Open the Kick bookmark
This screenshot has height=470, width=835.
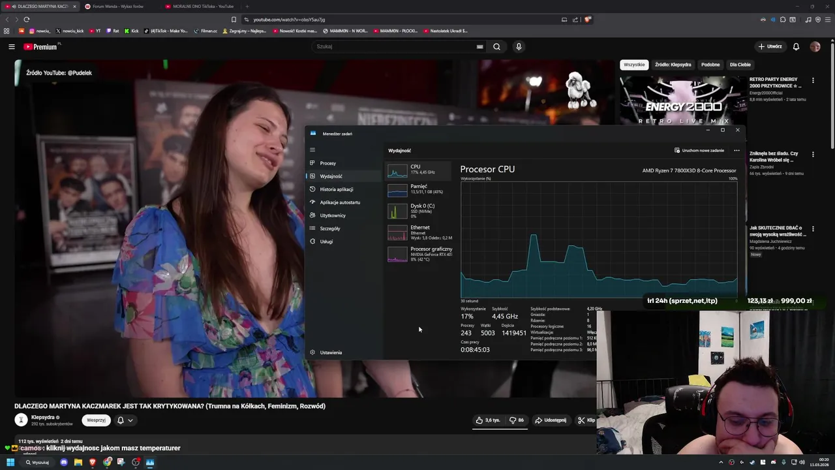[x=132, y=31]
